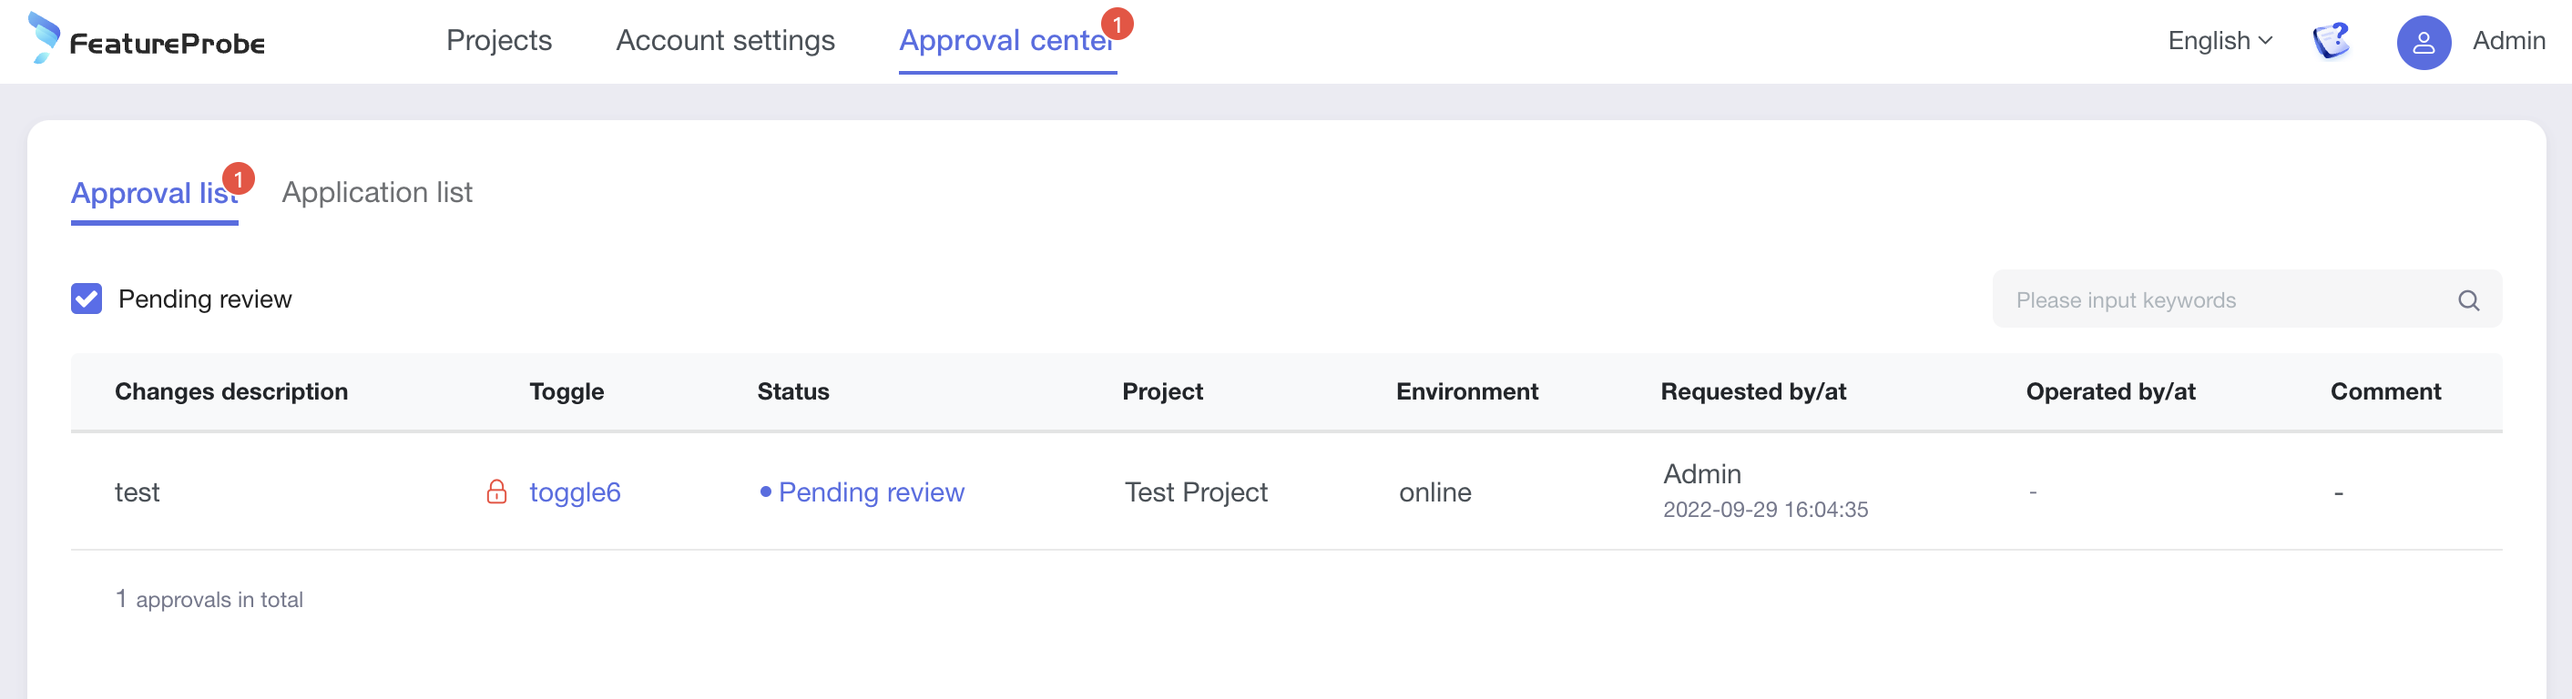Open the help question-mark icon
The height and width of the screenshot is (699, 2572).
[2331, 42]
